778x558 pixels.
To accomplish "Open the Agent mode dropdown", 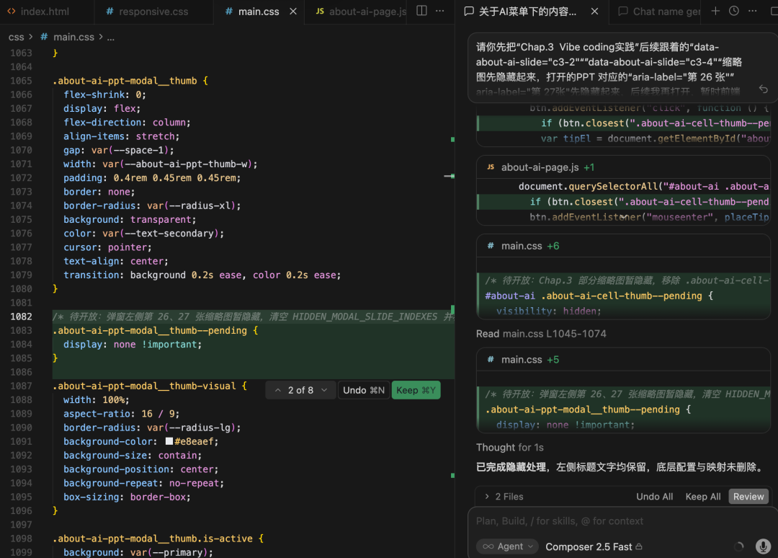I will (508, 546).
